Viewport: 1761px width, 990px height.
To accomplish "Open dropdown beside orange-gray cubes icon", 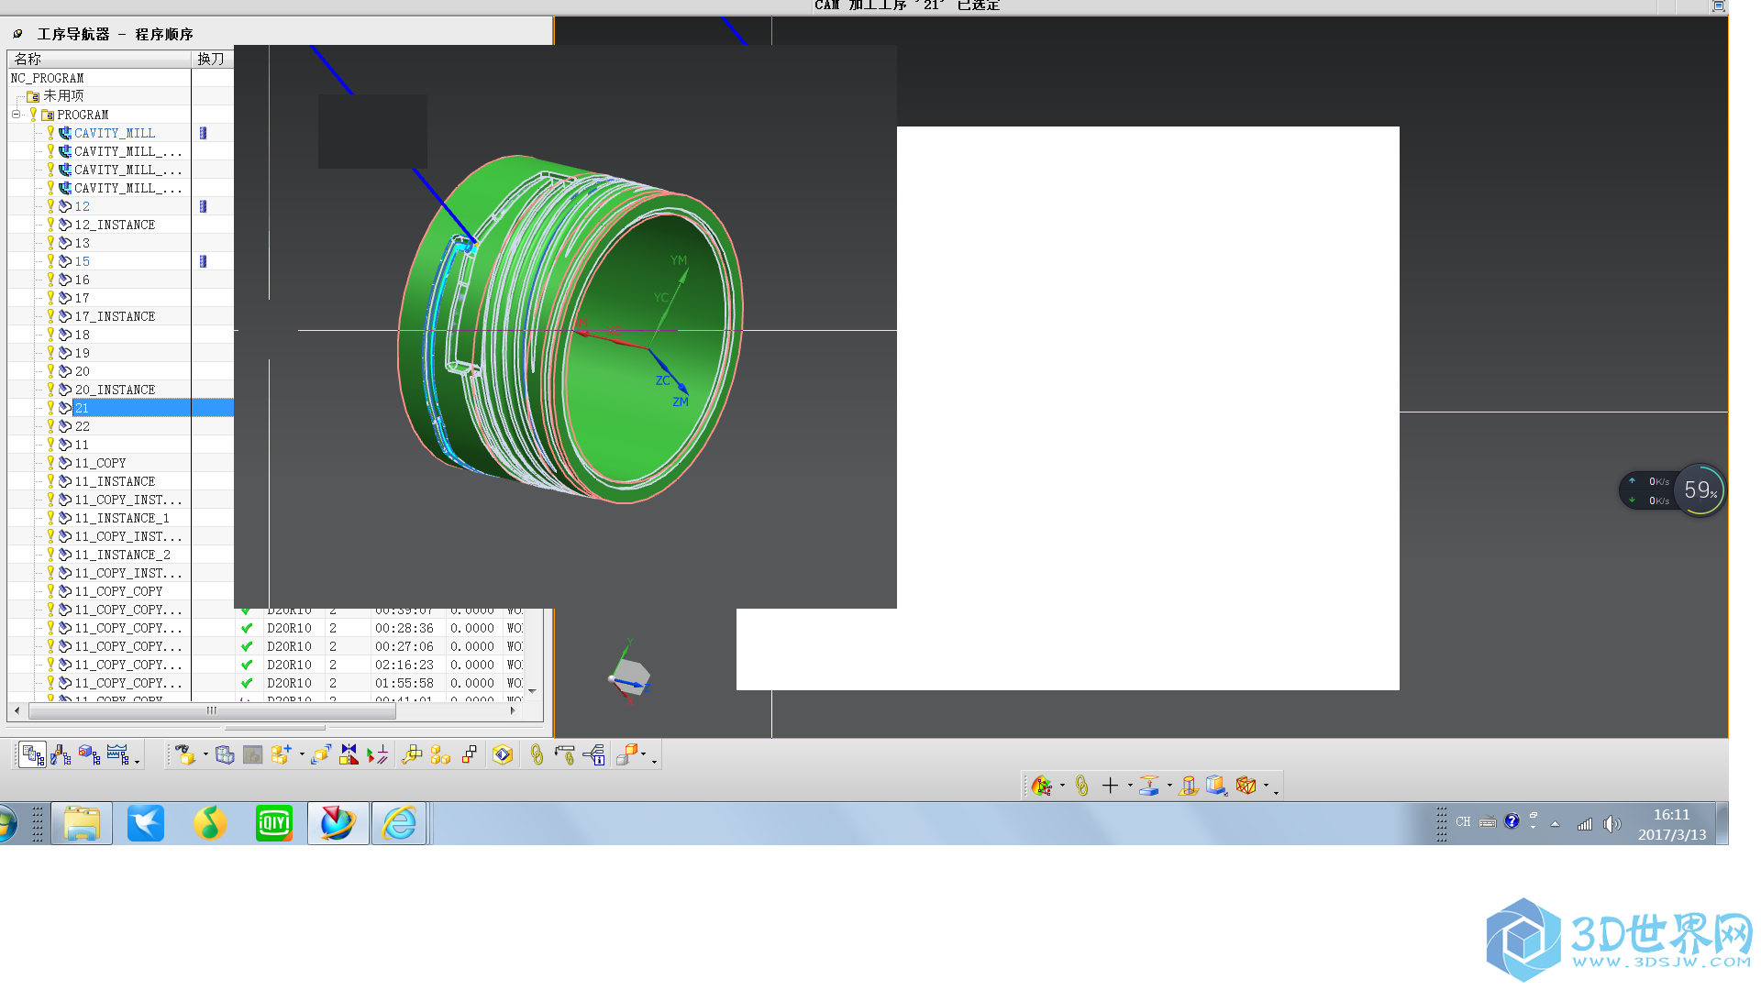I will click(x=644, y=754).
